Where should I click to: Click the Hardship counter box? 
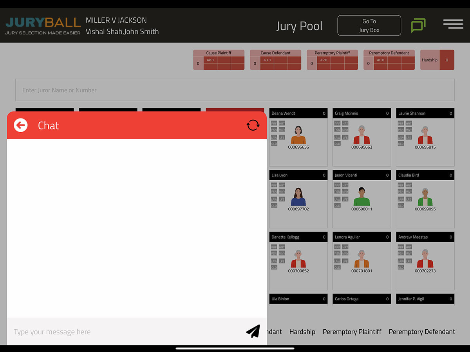tap(437, 60)
